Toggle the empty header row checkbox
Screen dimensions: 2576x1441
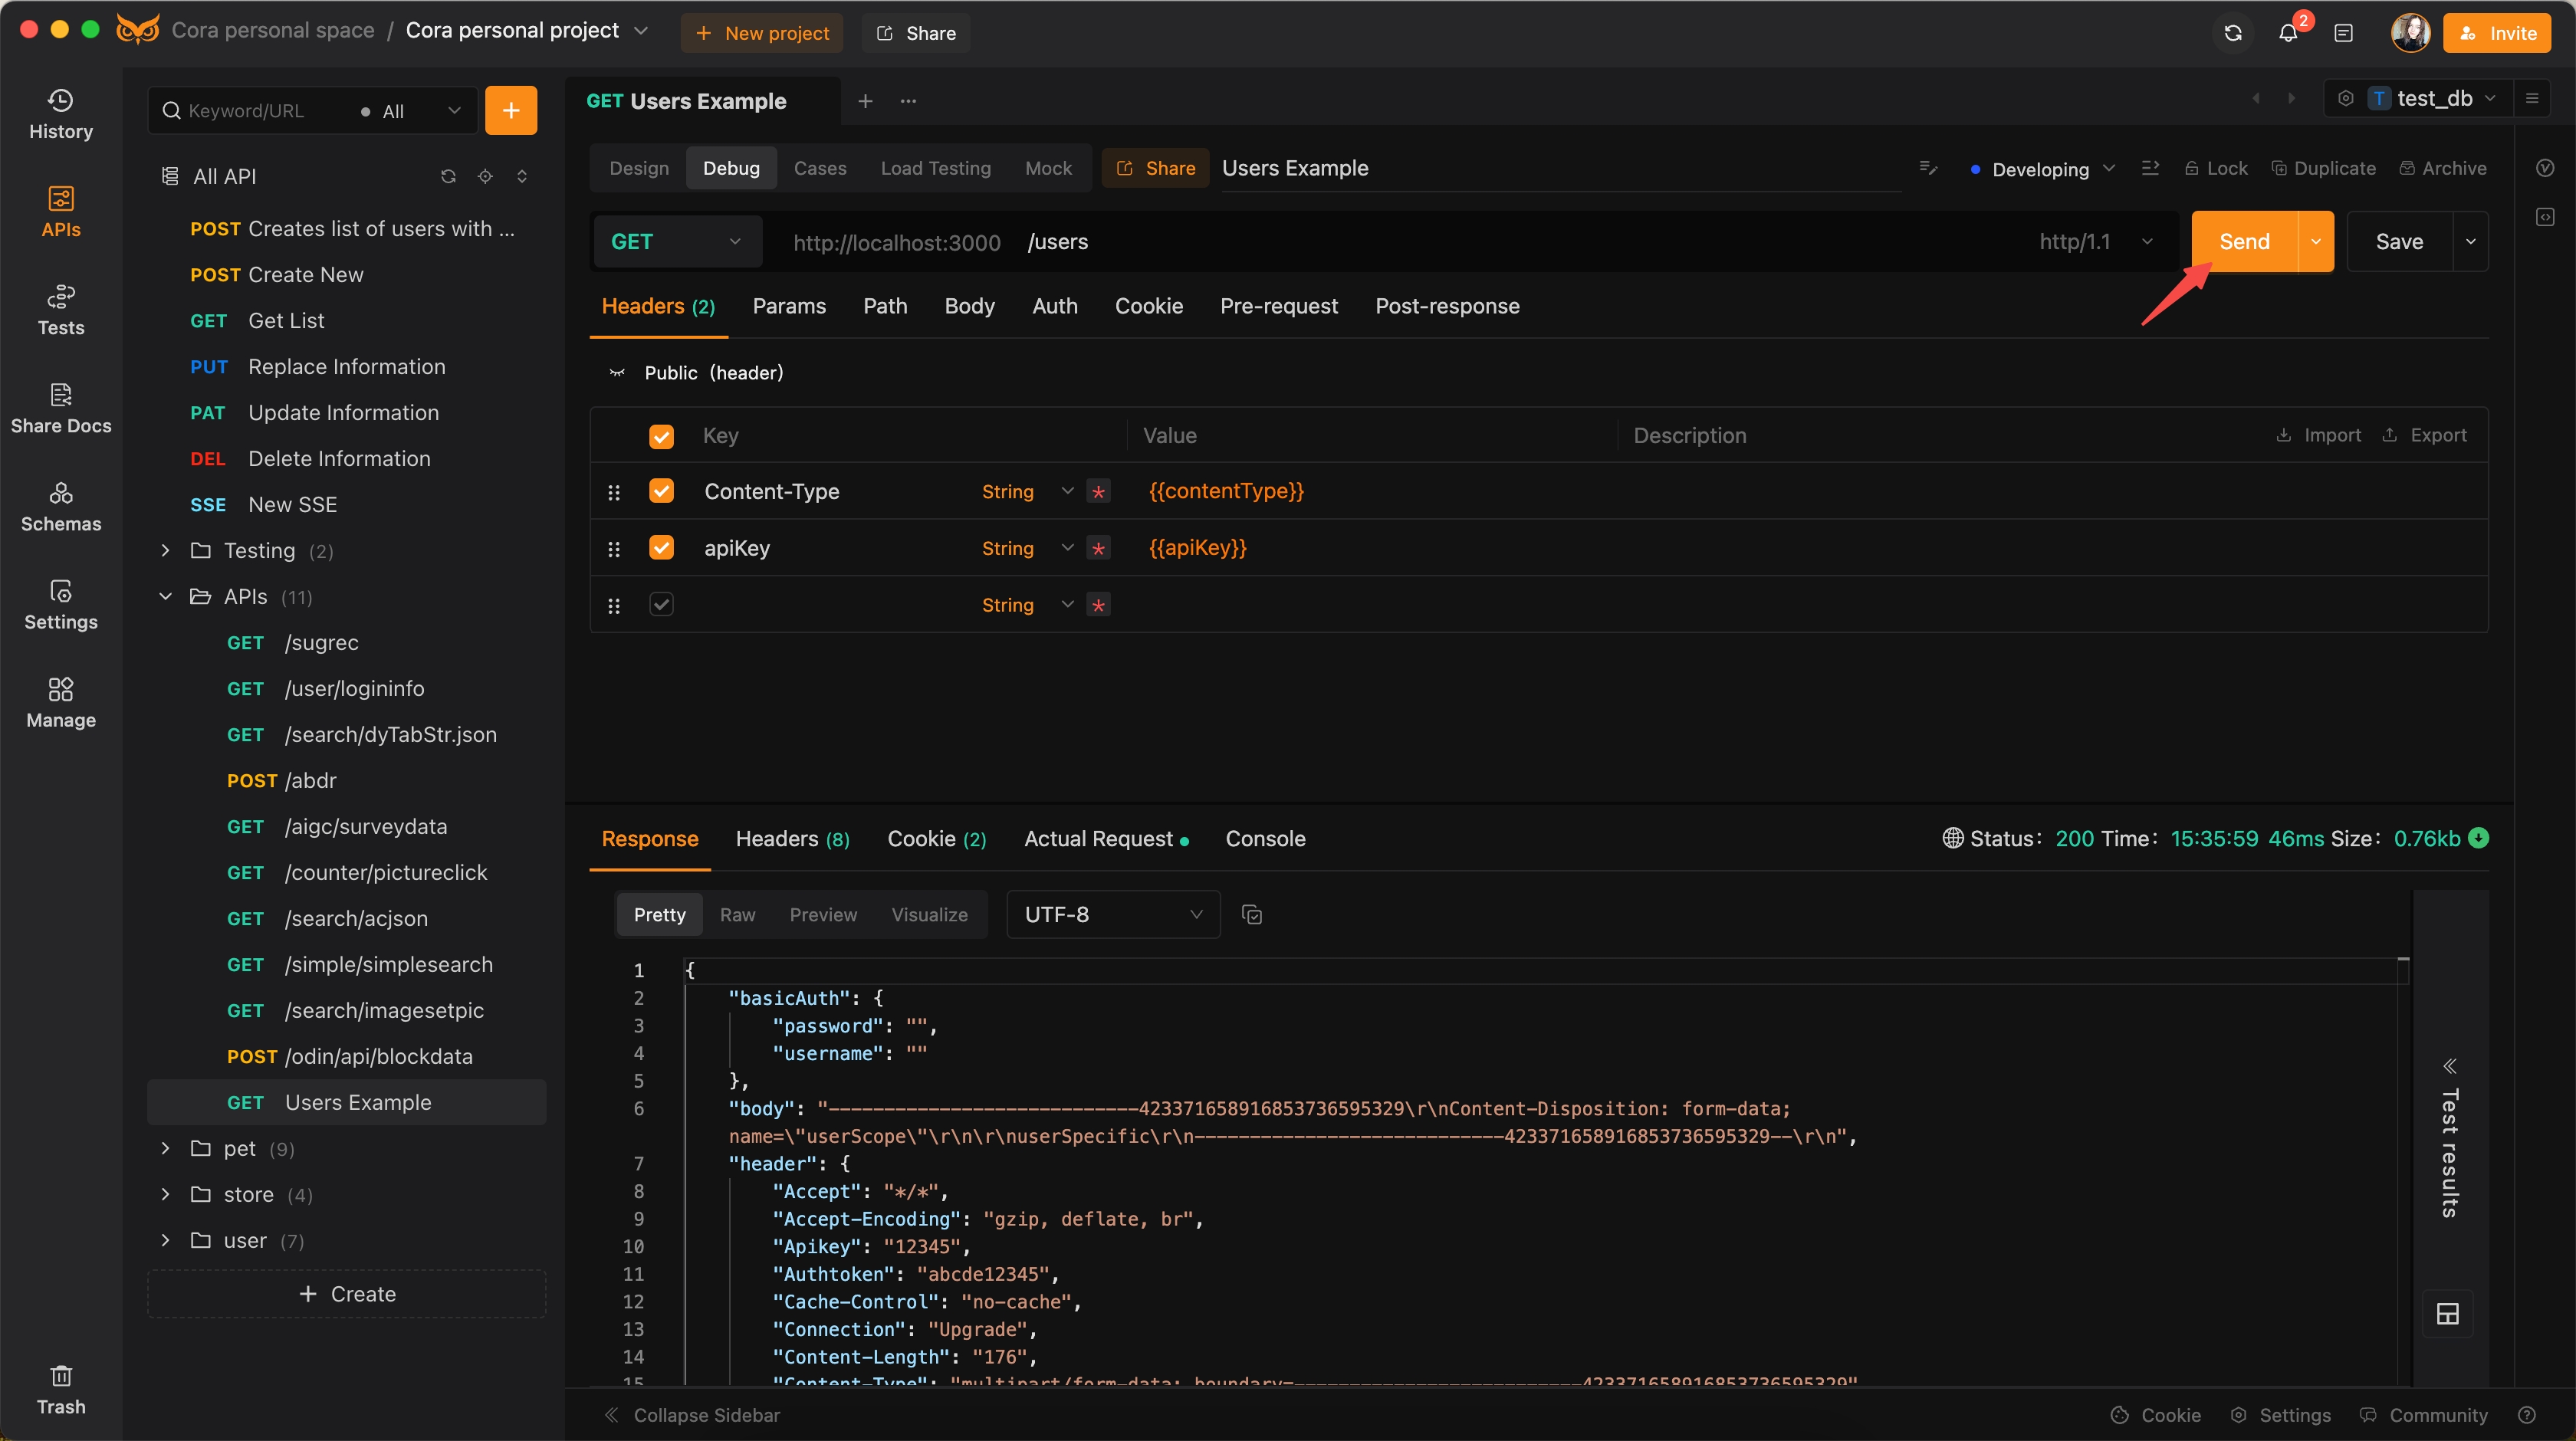(661, 604)
